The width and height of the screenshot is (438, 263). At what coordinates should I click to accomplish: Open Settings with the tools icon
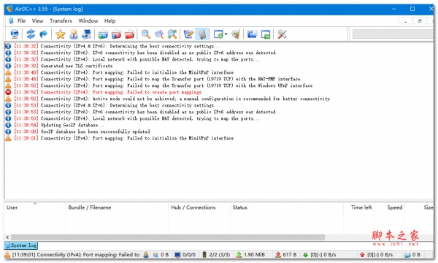[x=282, y=34]
